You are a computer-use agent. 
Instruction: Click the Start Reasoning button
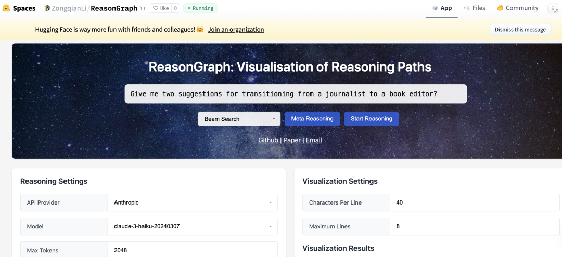372,119
